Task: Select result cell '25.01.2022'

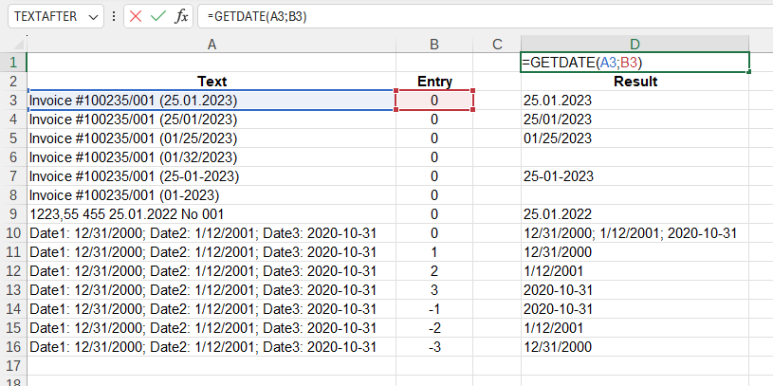Action: [635, 214]
